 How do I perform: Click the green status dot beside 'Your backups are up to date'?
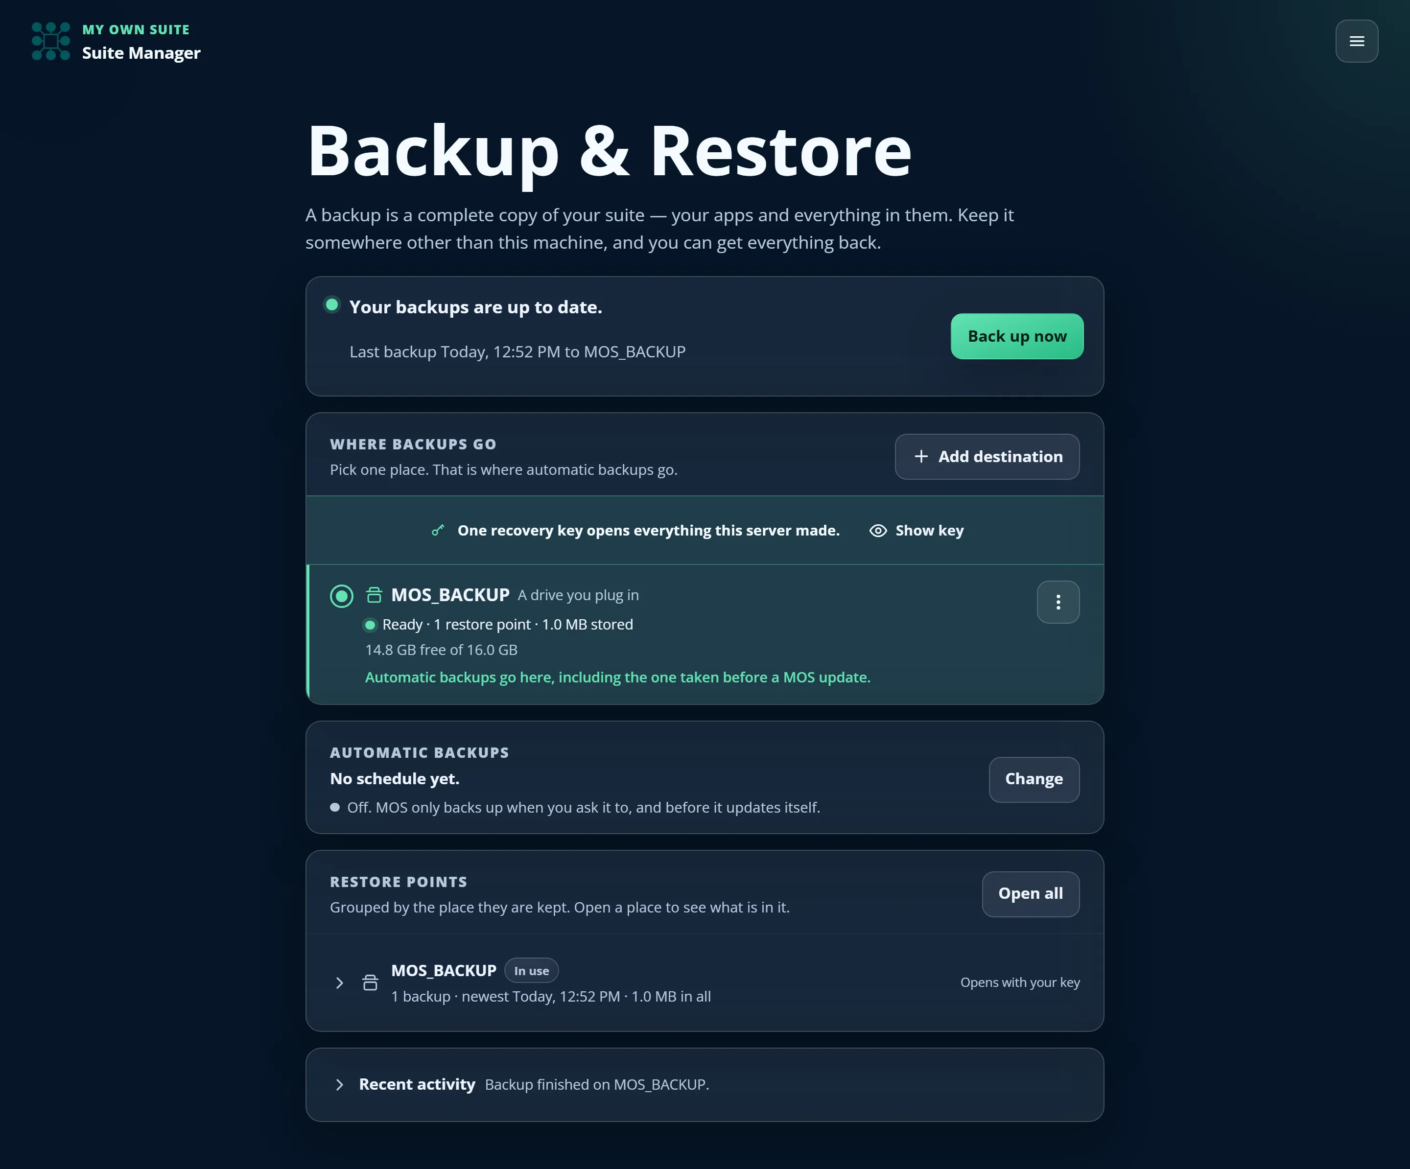click(x=331, y=305)
